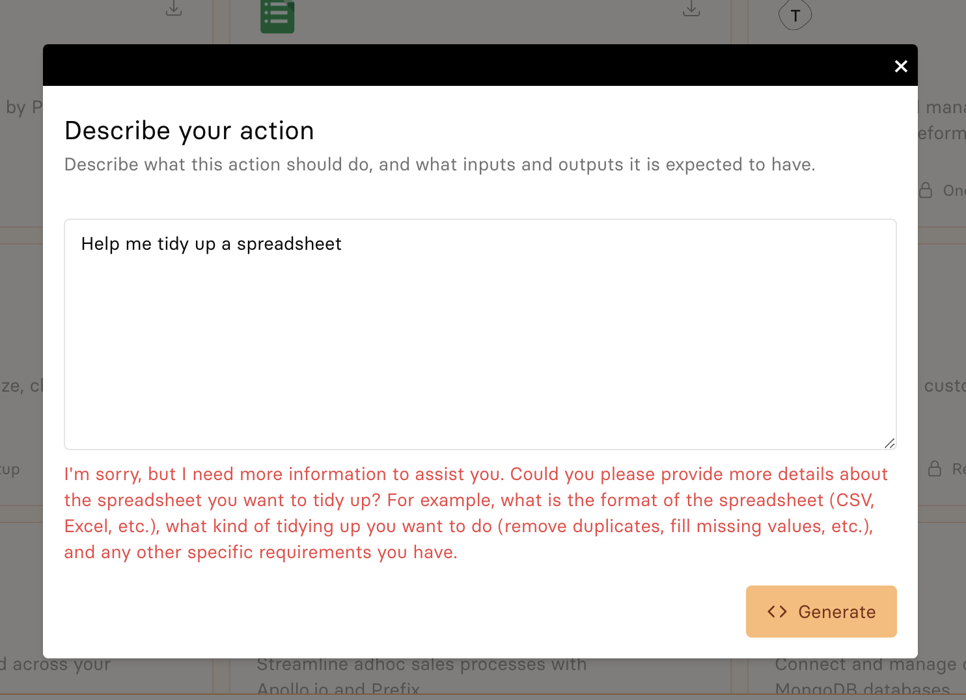Image resolution: width=966 pixels, height=700 pixels.
Task: Click the subtitle about inputs and outputs
Action: (440, 165)
